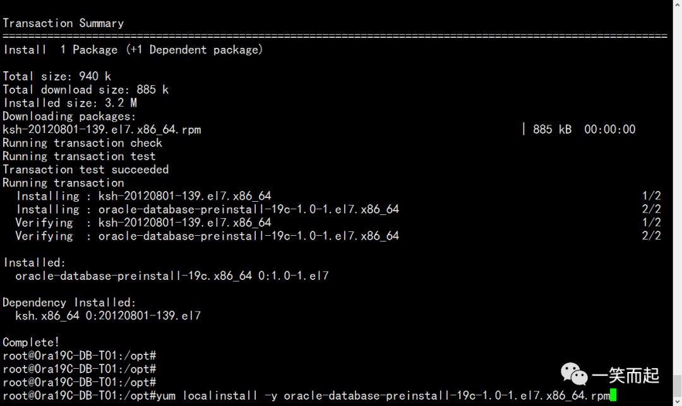
Task: Click the 一笑而起 watermark text
Action: (x=625, y=376)
